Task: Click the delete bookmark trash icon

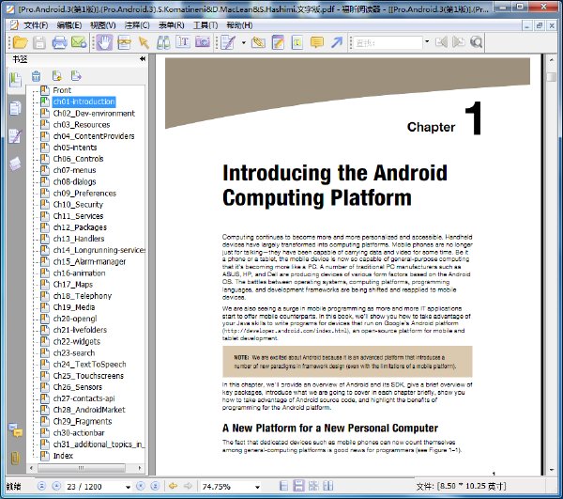Action: 37,76
